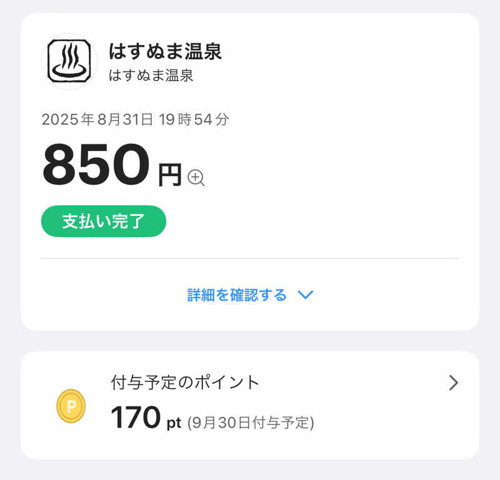The height and width of the screenshot is (480, 500).
Task: Tap the divider line above 詳細を確認する
Action: pos(250,258)
